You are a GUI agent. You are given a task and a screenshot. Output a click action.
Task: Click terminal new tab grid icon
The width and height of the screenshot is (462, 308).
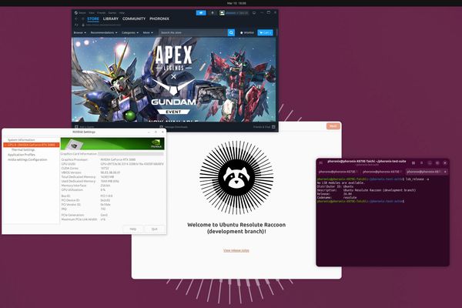[x=413, y=162]
